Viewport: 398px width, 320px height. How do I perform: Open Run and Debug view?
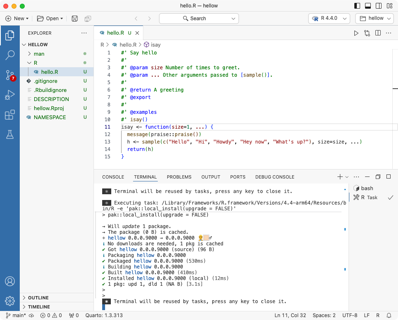tap(9, 95)
